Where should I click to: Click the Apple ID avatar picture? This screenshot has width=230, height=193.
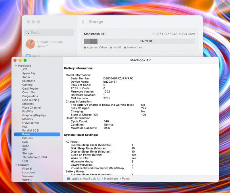point(30,44)
